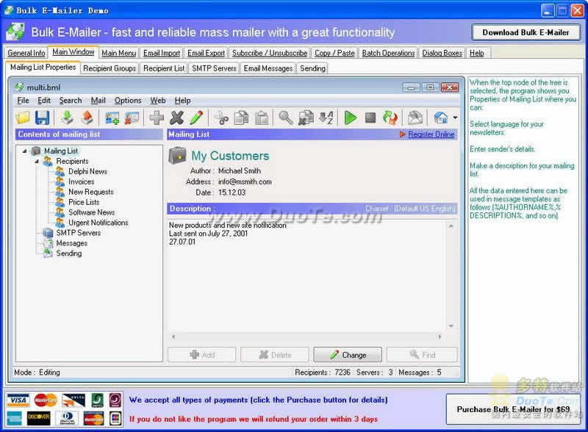Open the Edit menu
Image resolution: width=588 pixels, height=432 pixels.
pos(44,101)
